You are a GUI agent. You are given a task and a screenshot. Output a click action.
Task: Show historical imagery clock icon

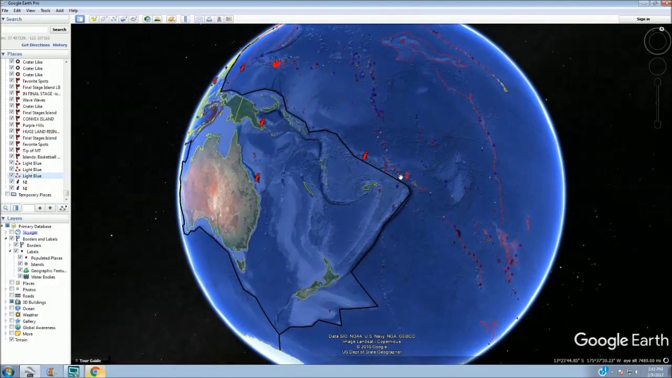pyautogui.click(x=148, y=19)
